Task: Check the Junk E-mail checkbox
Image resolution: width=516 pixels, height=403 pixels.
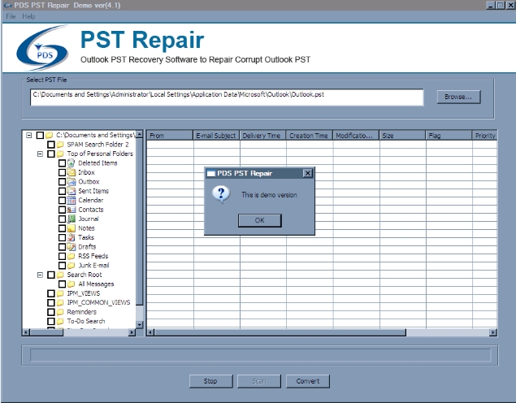Action: (62, 265)
